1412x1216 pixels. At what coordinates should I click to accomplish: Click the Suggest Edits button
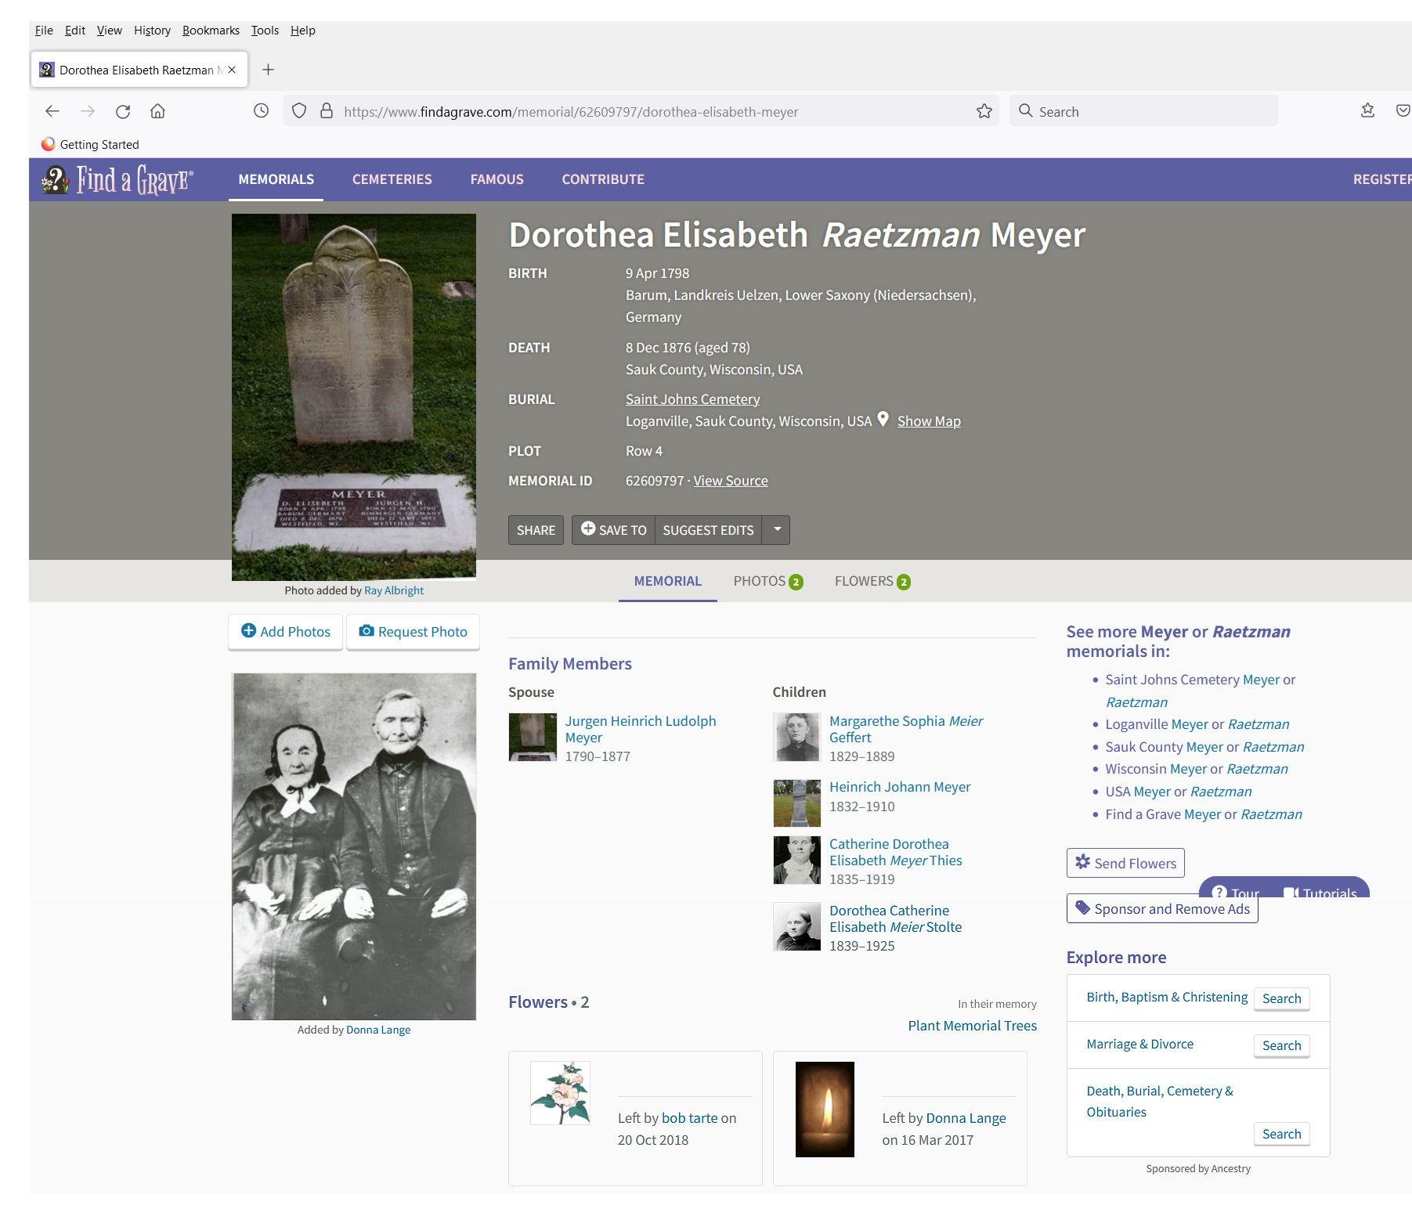[x=709, y=530]
